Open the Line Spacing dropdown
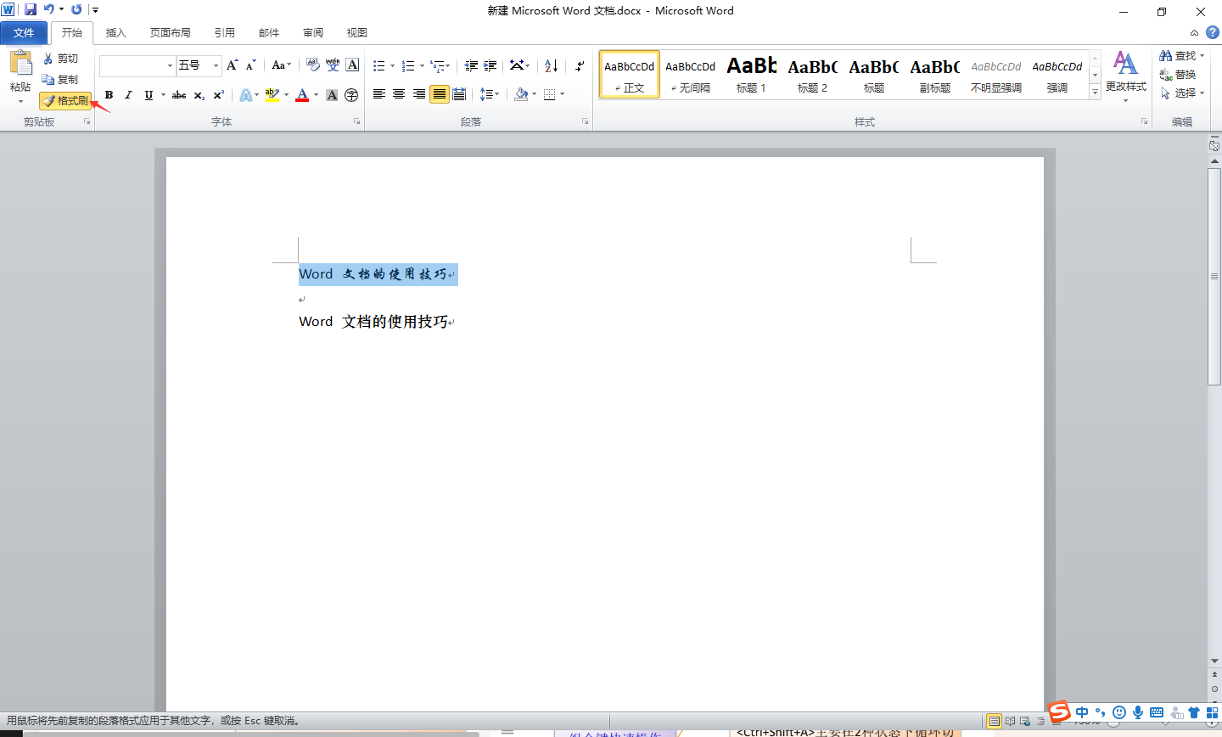Image resolution: width=1222 pixels, height=737 pixels. coord(490,94)
